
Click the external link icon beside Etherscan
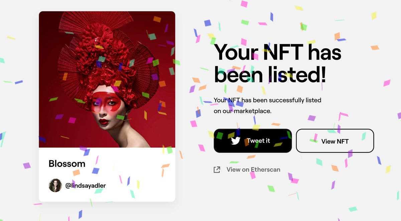(x=217, y=170)
